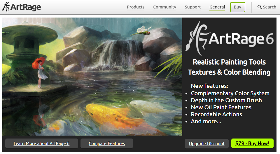Click the koi pond painting banner image
Viewport: 280px width, 154px height.
(x=92, y=76)
